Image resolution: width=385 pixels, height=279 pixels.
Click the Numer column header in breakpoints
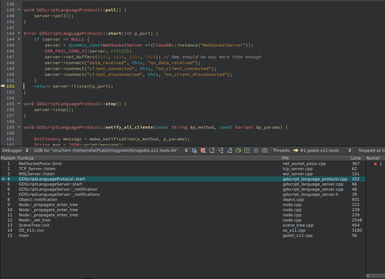[375, 158]
